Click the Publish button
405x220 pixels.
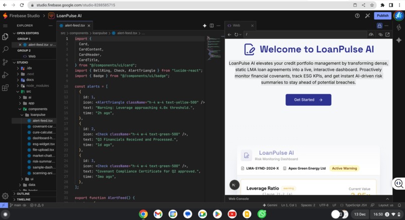(382, 16)
